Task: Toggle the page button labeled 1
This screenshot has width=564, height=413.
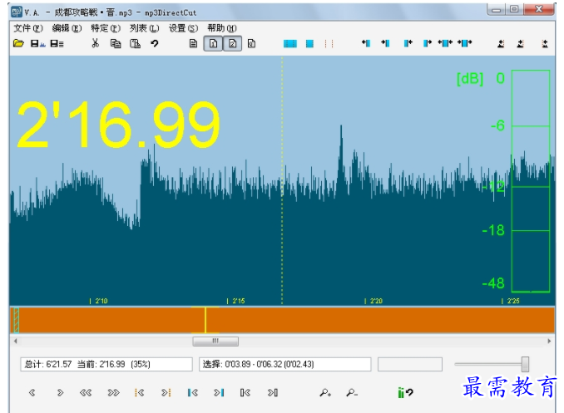Action: [213, 43]
